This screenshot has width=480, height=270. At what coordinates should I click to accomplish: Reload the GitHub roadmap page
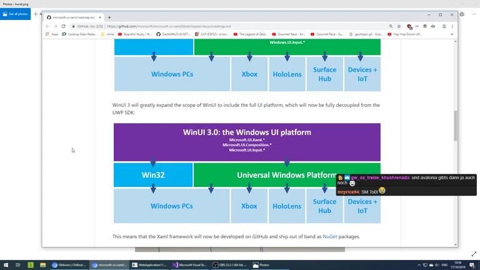[64, 26]
